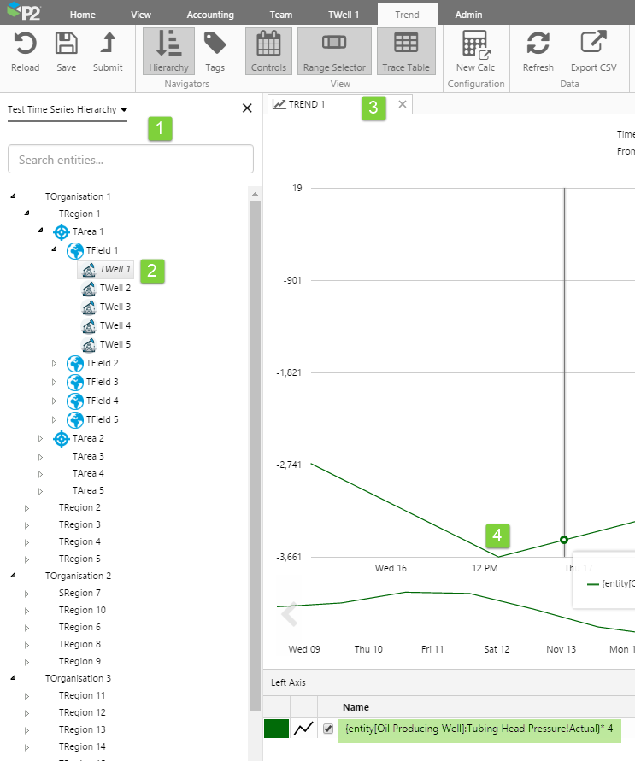The image size is (635, 761).
Task: Click the TWell 5 well icon
Action: click(88, 345)
